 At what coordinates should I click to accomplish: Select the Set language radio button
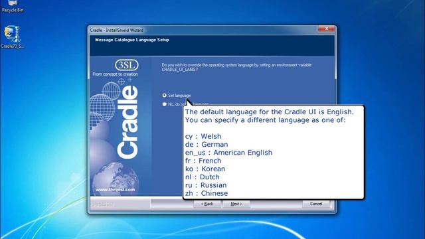pyautogui.click(x=164, y=96)
